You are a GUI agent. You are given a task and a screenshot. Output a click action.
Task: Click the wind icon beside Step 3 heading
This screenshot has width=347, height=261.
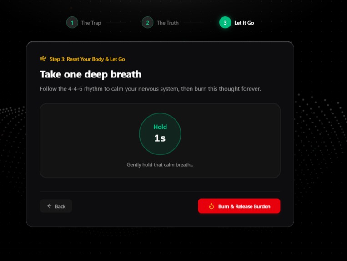click(43, 59)
